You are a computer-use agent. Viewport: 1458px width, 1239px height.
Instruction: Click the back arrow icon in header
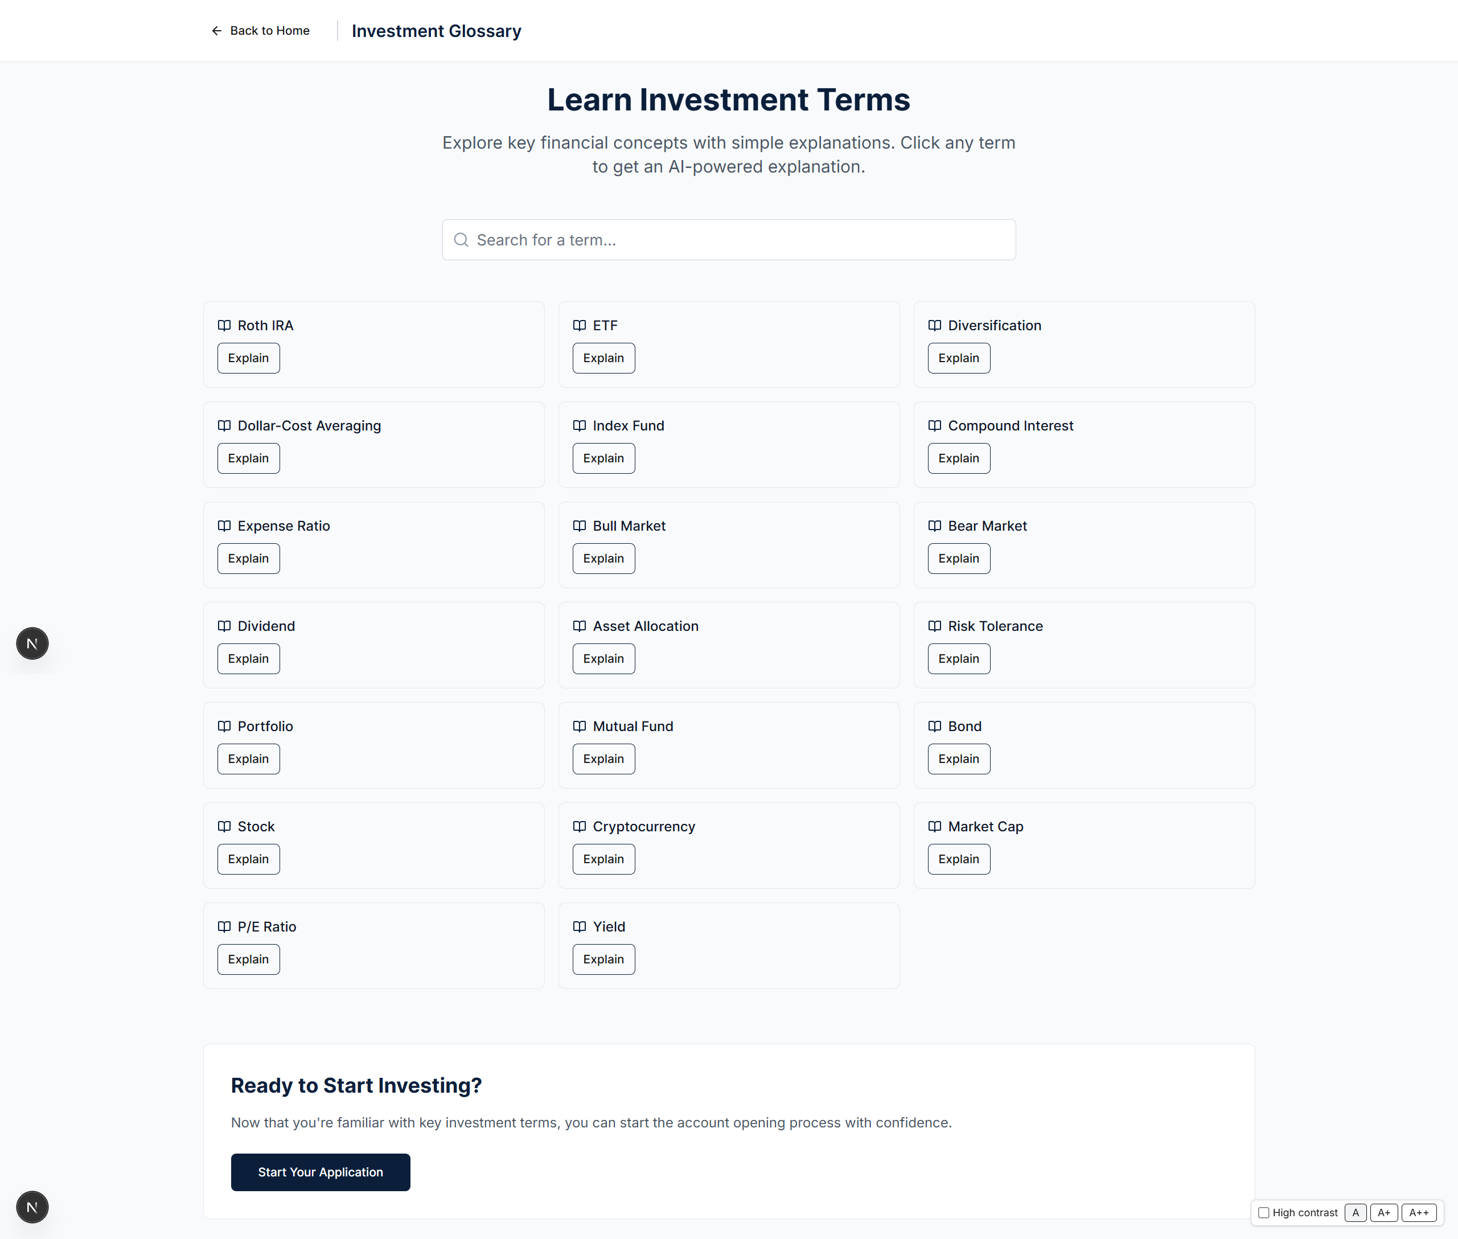pos(216,31)
